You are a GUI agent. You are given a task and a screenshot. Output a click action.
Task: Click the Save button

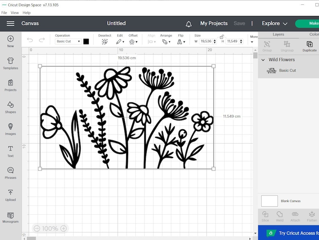[239, 24]
